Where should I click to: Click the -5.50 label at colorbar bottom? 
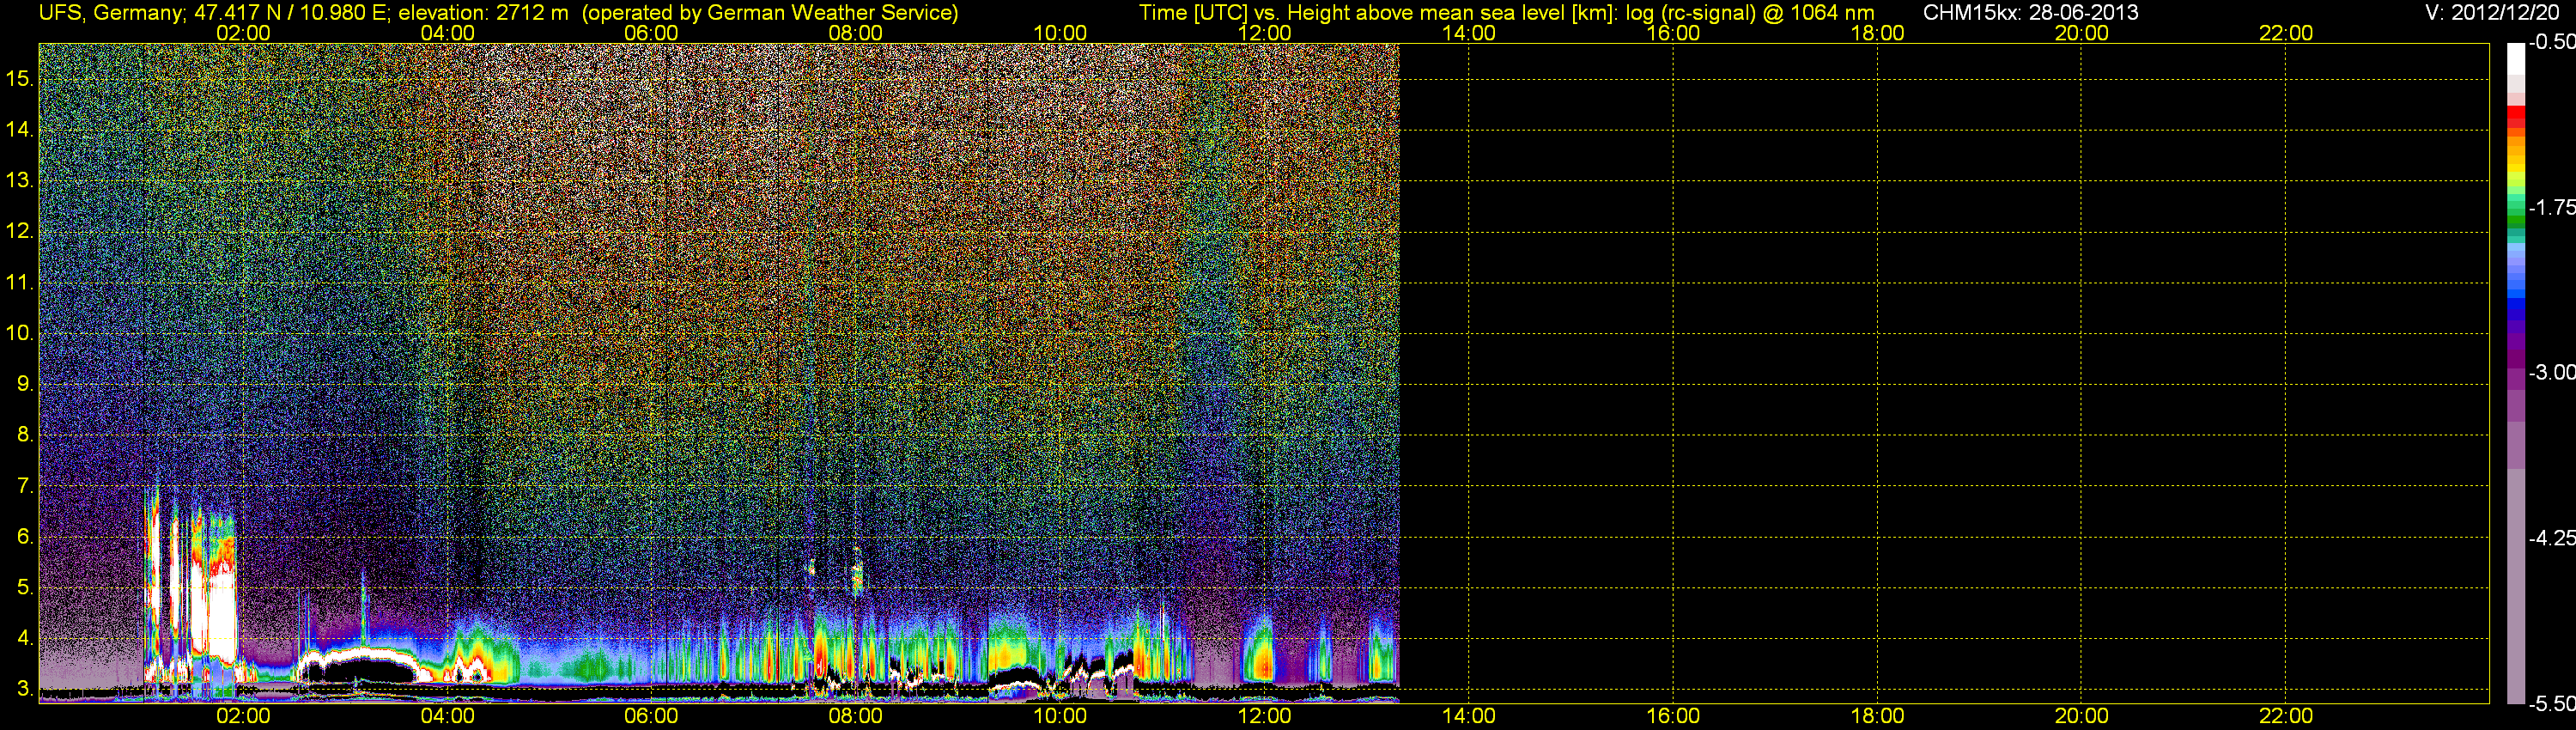pos(2551,704)
